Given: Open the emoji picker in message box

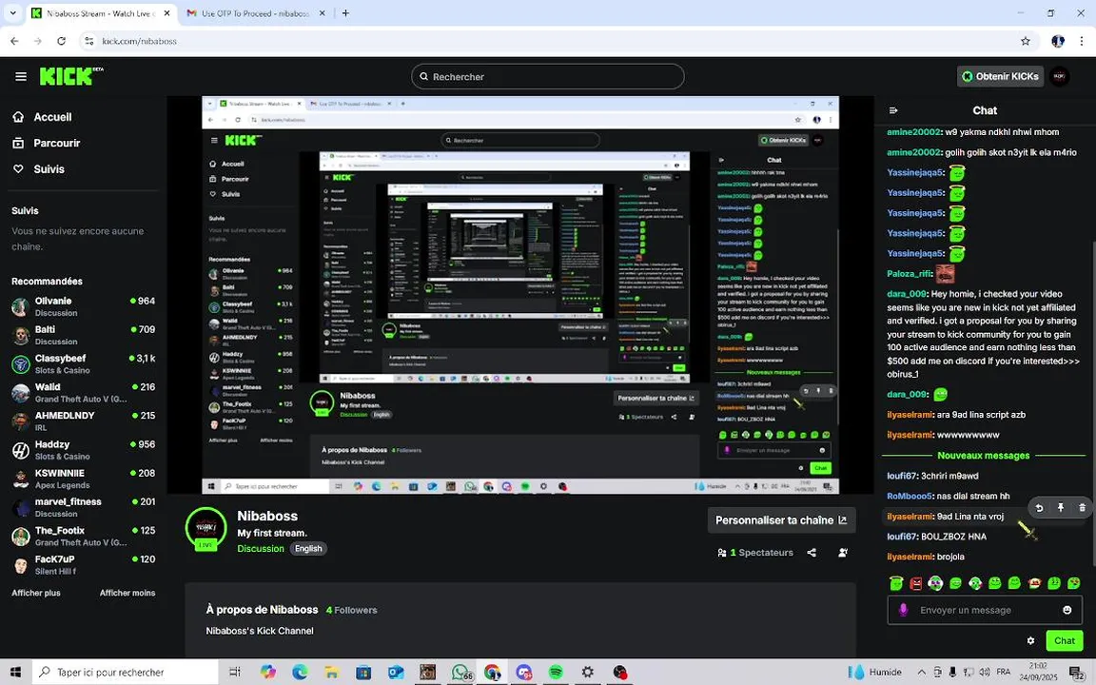Looking at the screenshot, I should (1067, 610).
